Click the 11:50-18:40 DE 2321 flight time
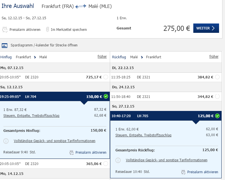Image resolution: width=225 pixels, height=180 pixels. coord(121,97)
